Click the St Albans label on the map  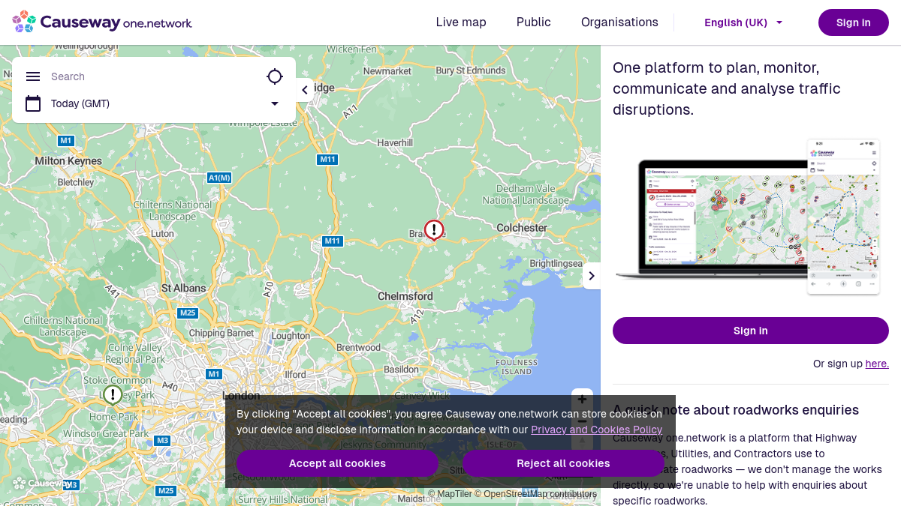coord(183,288)
